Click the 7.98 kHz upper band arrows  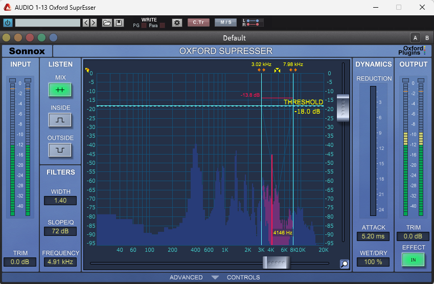pos(293,70)
